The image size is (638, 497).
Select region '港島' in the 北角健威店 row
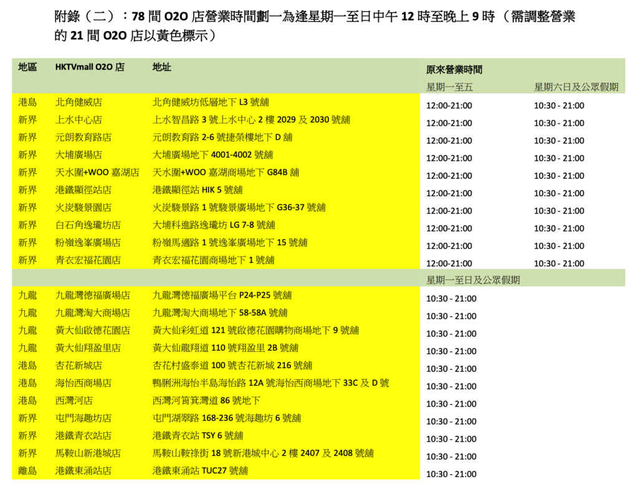(x=27, y=102)
